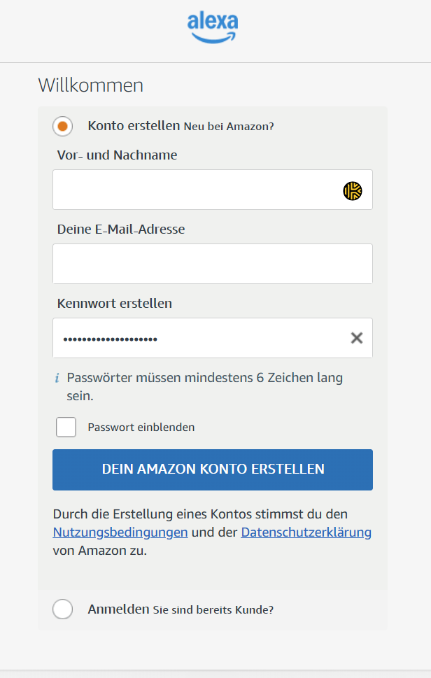The height and width of the screenshot is (678, 431).
Task: Click the Passwort einblenden label text
Action: pyautogui.click(x=141, y=428)
